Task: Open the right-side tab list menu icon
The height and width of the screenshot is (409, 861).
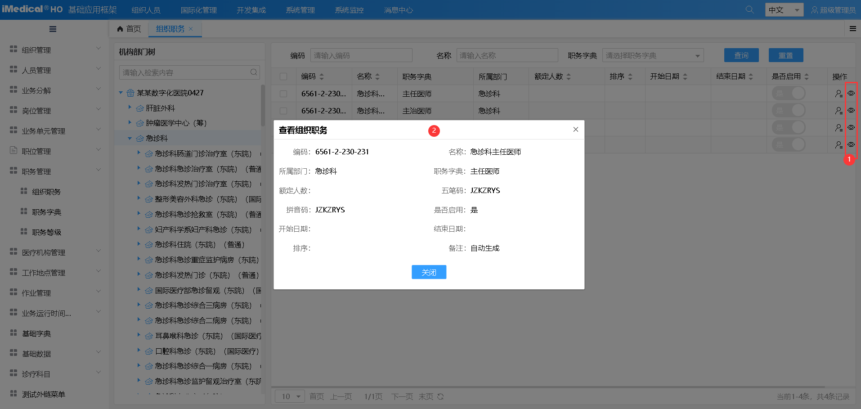Action: tap(852, 29)
